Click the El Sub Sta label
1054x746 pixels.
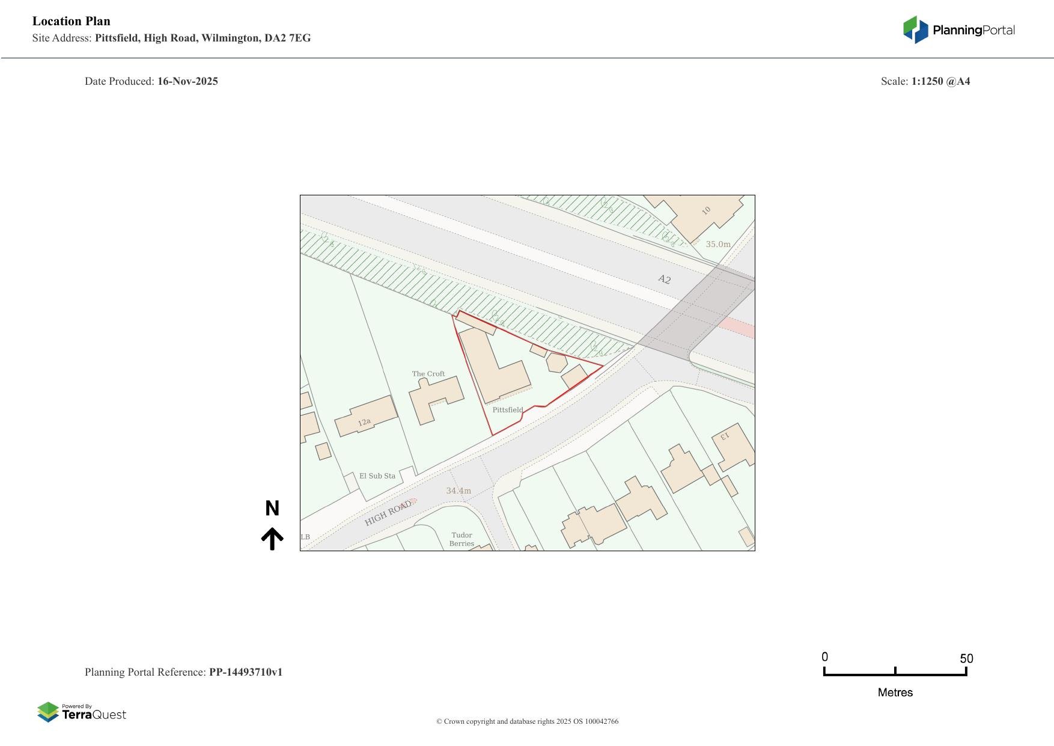[x=377, y=475]
